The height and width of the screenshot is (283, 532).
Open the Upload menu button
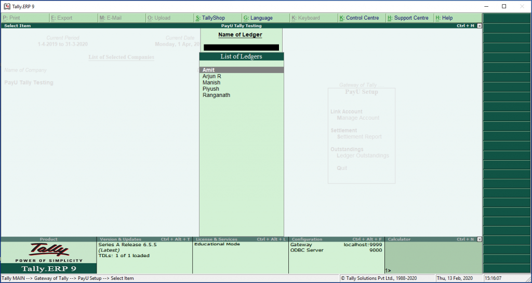pos(170,18)
